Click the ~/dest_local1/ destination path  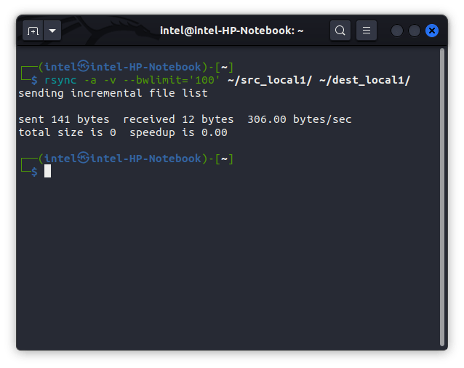tap(364, 80)
